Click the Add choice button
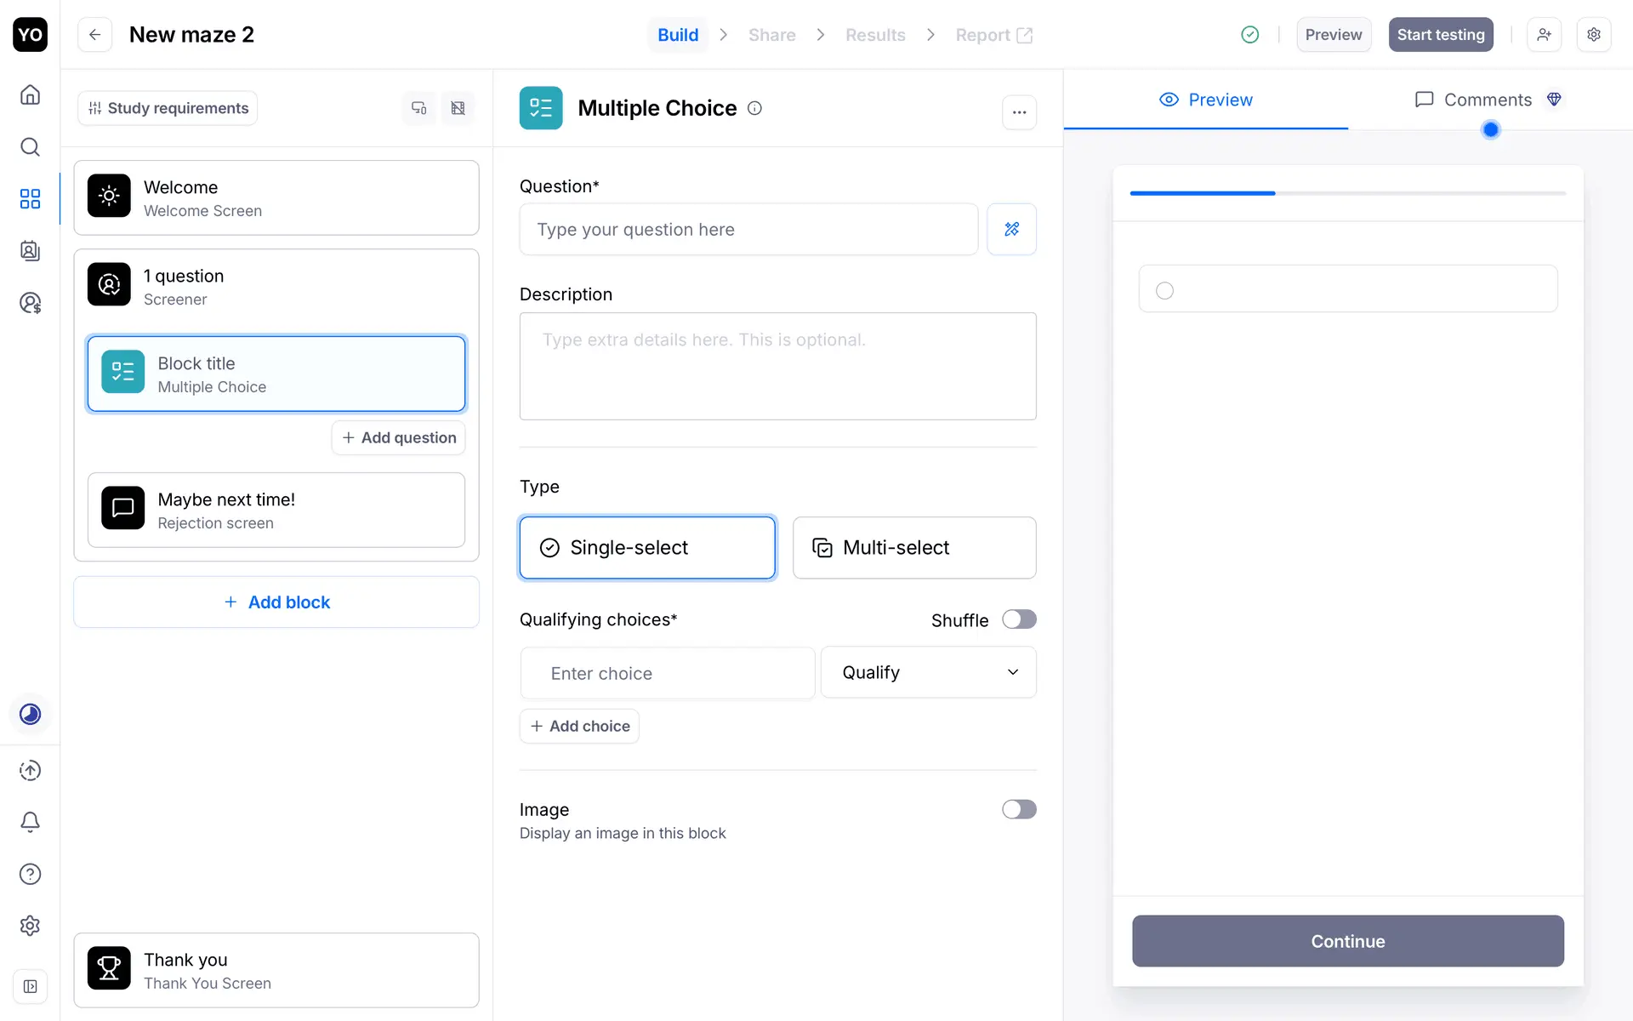Viewport: 1633px width, 1021px height. tap(579, 726)
